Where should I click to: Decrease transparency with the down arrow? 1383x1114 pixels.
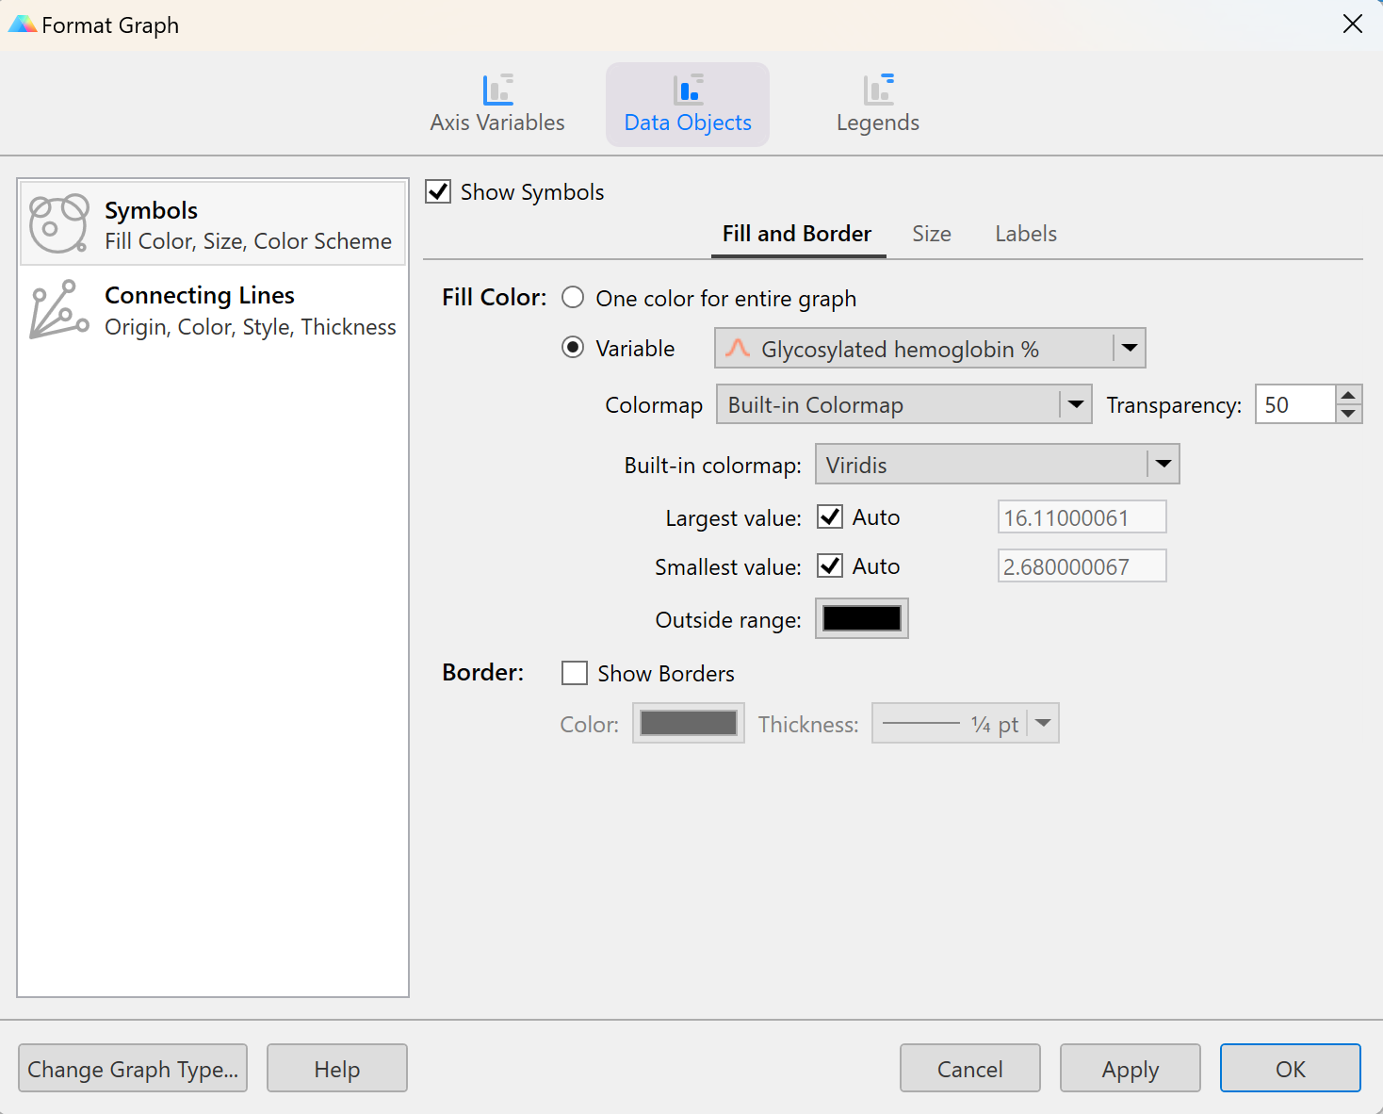(x=1348, y=414)
